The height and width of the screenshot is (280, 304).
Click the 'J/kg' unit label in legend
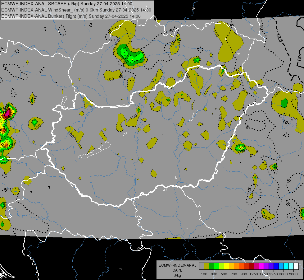pos(177,275)
